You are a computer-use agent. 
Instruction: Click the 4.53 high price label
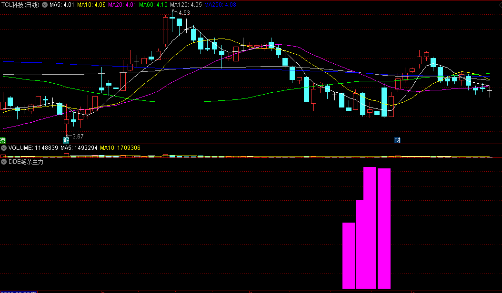pos(184,13)
